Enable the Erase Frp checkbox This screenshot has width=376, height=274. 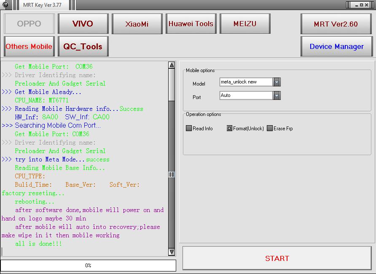tap(270, 128)
